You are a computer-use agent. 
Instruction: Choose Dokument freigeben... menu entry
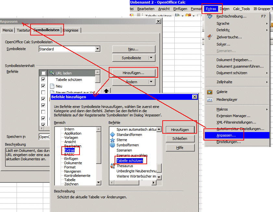click(x=237, y=60)
